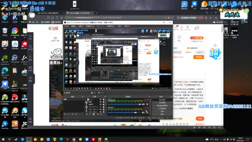Open OBS 文件(F) menu
The image size is (252, 142).
66,26
